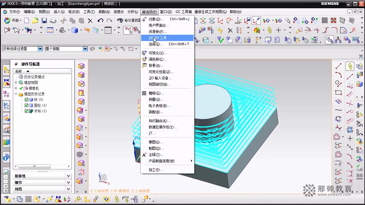The image size is (365, 205).
Task: Click the Undo arrow icon
Action: pos(100,20)
